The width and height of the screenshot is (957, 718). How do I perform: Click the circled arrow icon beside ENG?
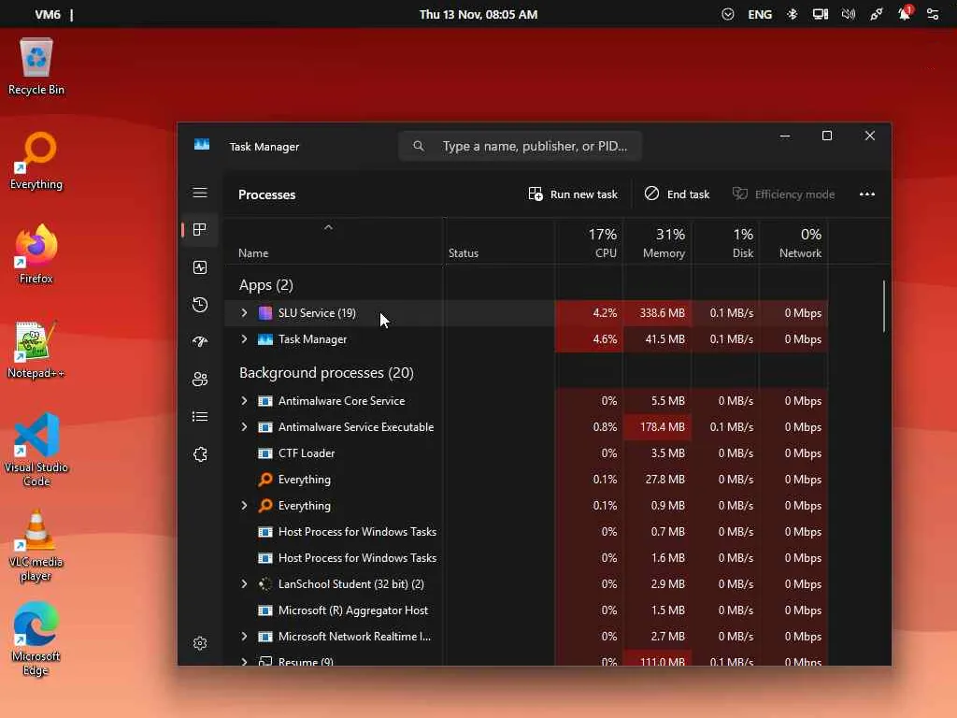727,14
